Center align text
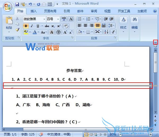159x137 pixels. click(85, 25)
